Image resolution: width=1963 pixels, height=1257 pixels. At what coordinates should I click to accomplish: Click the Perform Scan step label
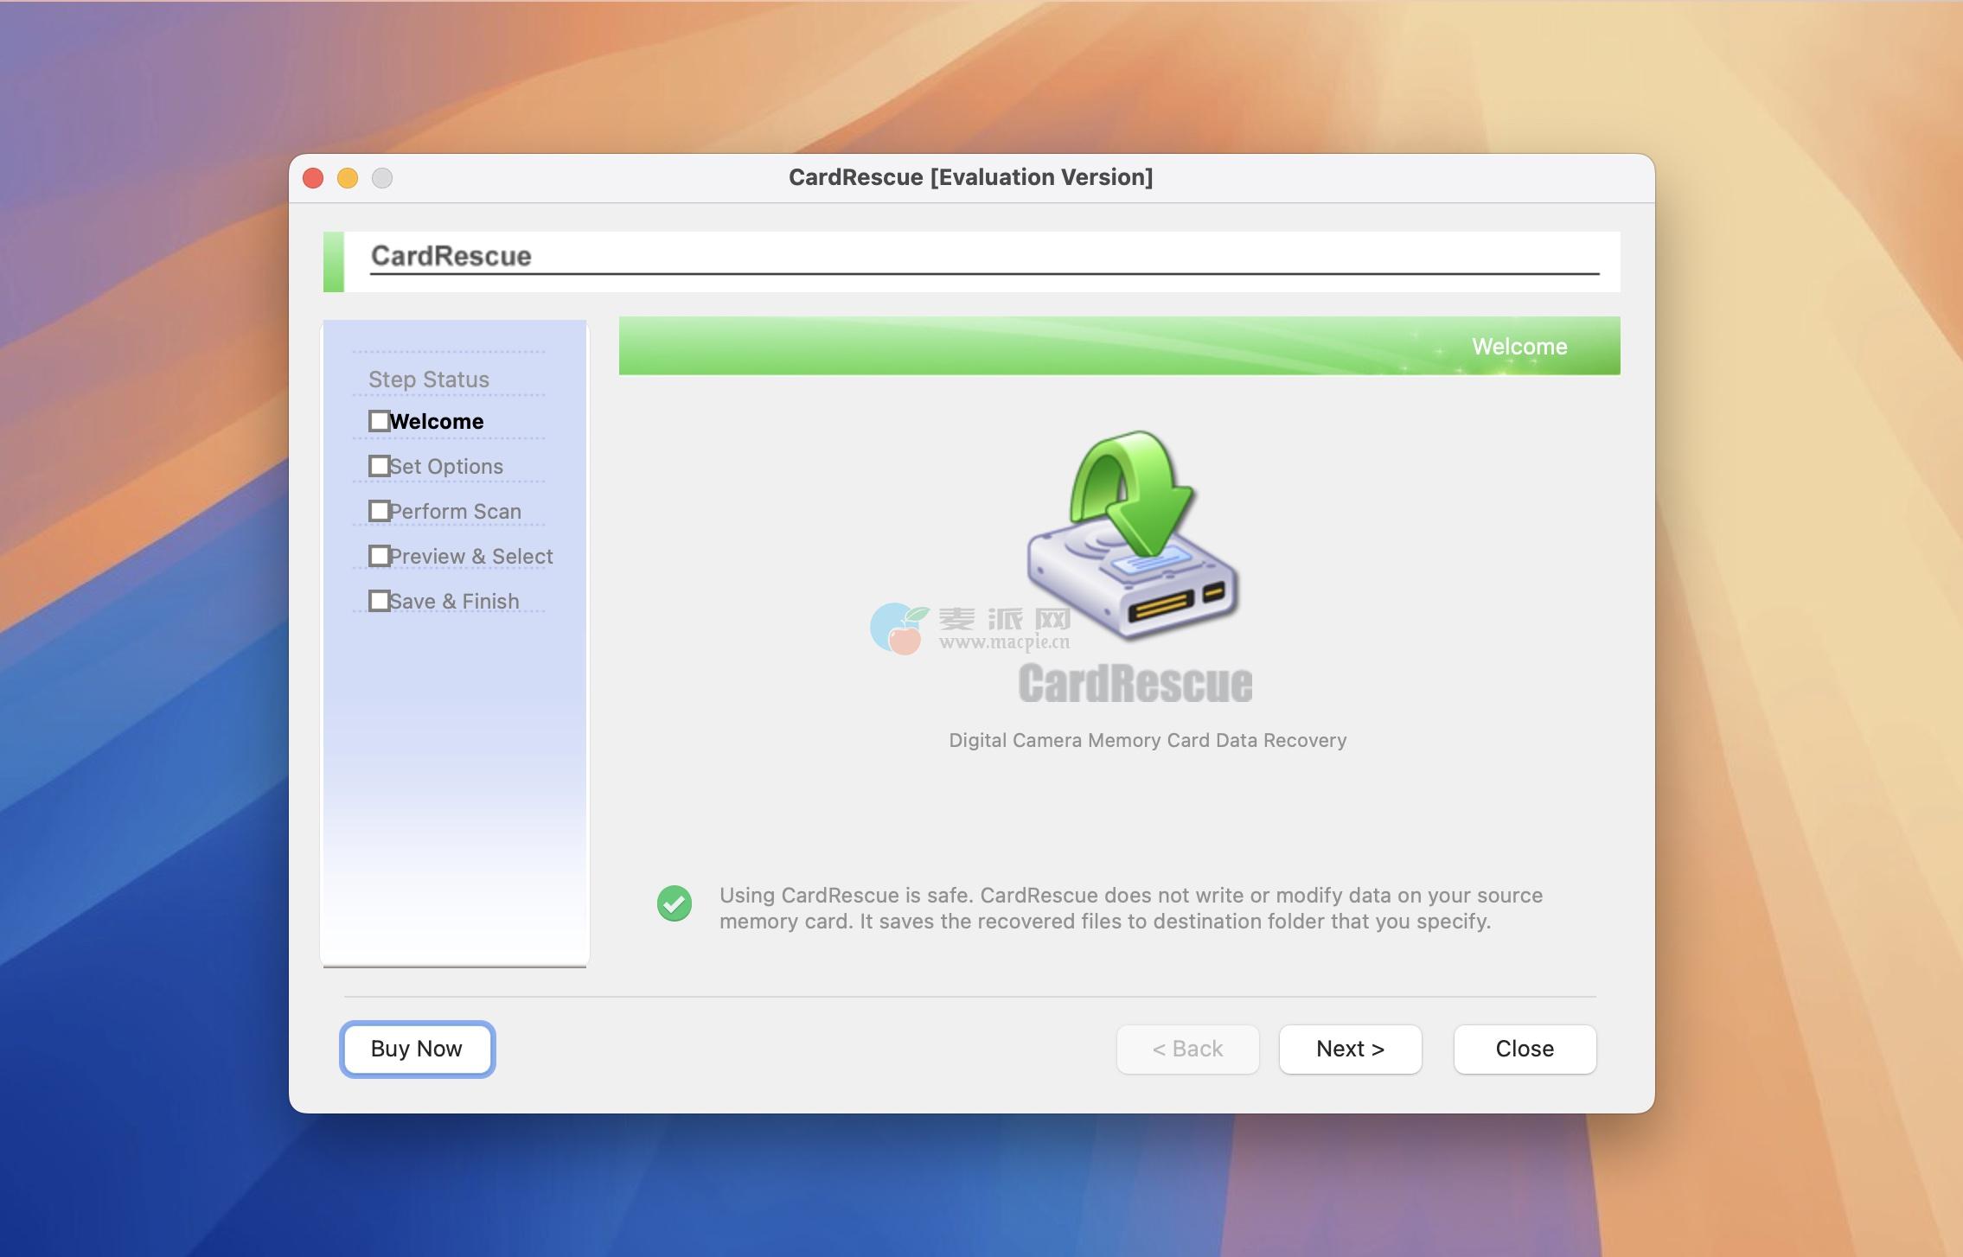(x=456, y=511)
